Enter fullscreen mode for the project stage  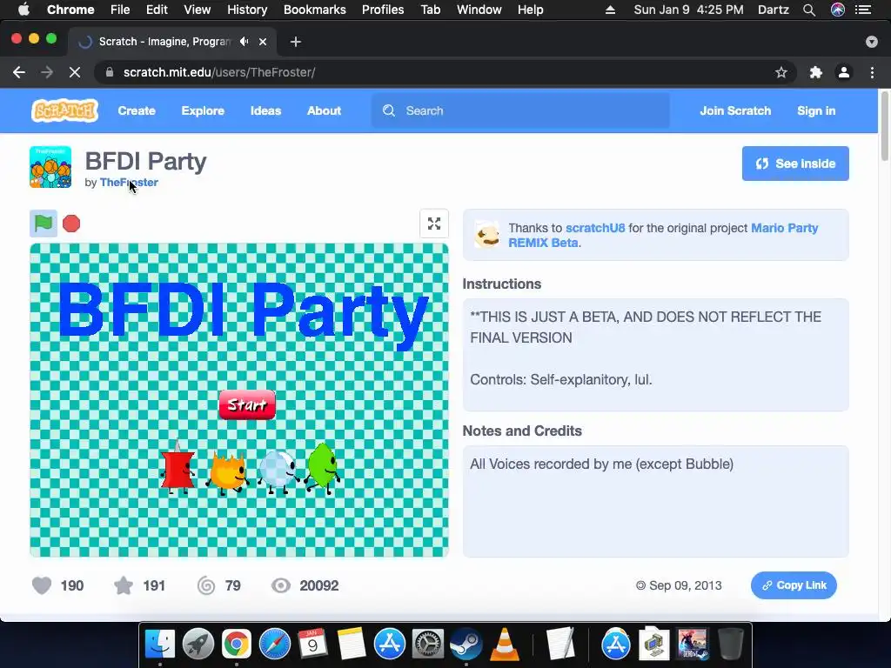point(434,224)
